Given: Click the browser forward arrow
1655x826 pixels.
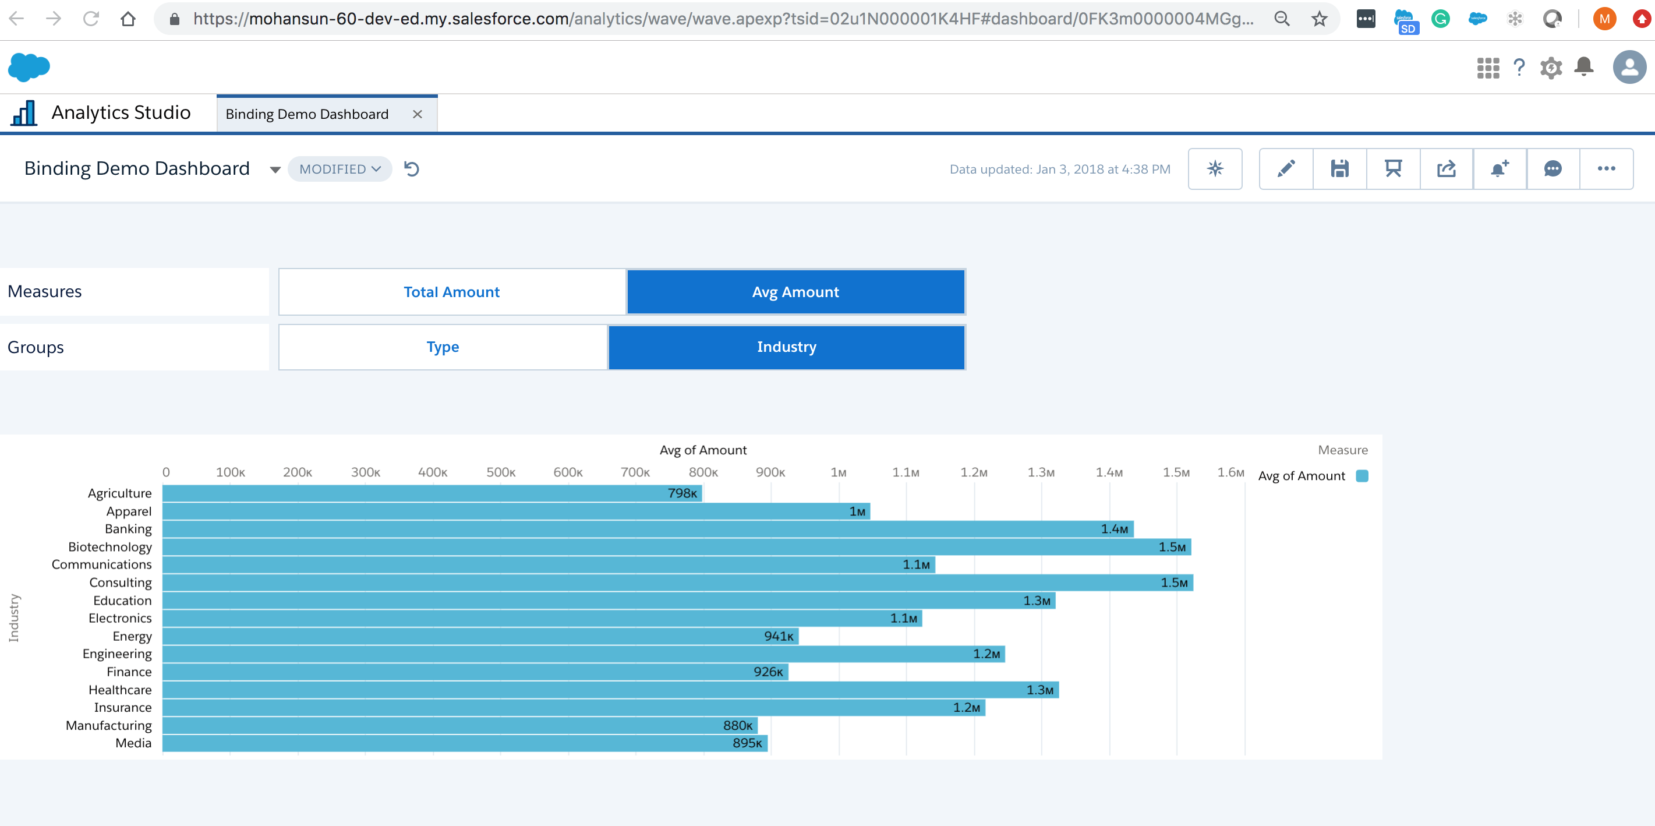Looking at the screenshot, I should [x=54, y=19].
